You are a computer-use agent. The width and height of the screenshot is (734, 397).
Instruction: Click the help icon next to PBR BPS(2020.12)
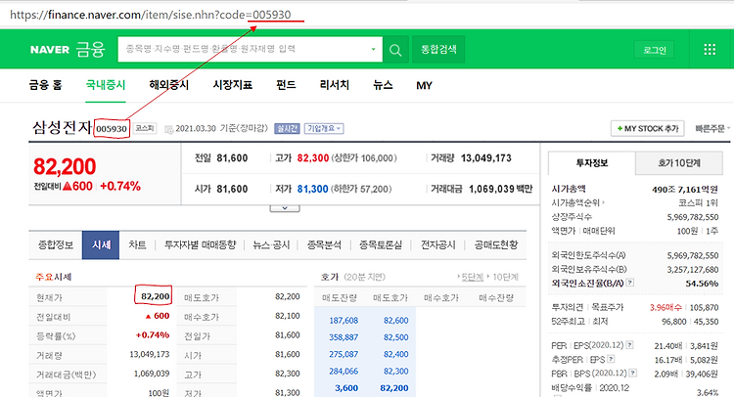click(633, 373)
